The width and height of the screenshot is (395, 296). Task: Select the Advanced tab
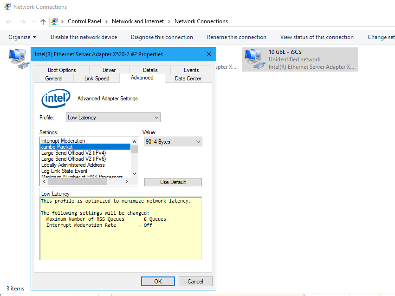click(142, 78)
